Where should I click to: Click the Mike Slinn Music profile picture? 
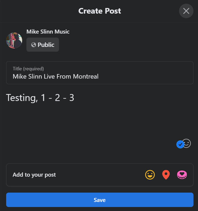14,40
